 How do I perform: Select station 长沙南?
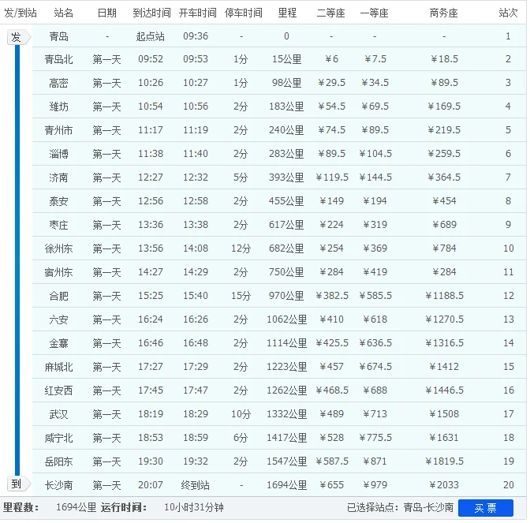pyautogui.click(x=59, y=485)
